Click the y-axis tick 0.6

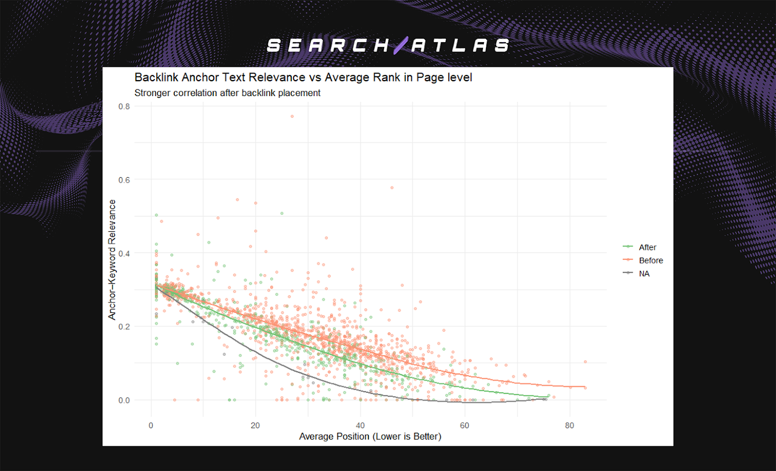[x=124, y=180]
